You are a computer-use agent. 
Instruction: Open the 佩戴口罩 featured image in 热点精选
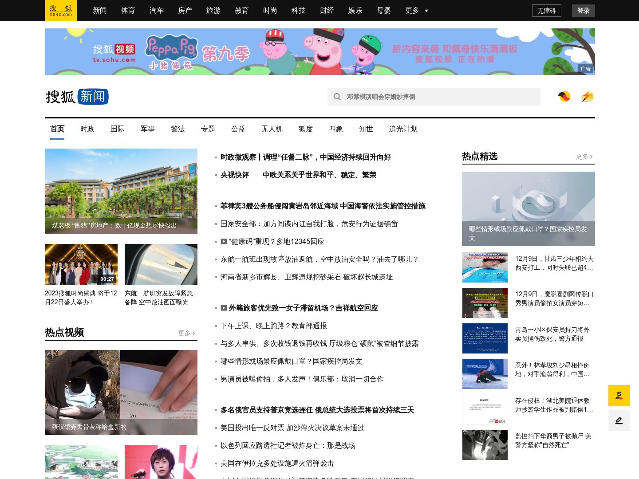tap(529, 209)
